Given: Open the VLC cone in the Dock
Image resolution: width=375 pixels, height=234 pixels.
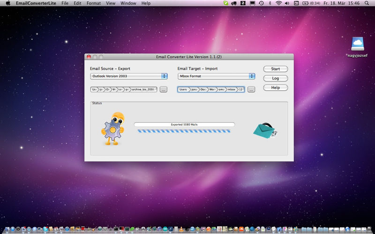Looking at the screenshot, I should (181, 229).
